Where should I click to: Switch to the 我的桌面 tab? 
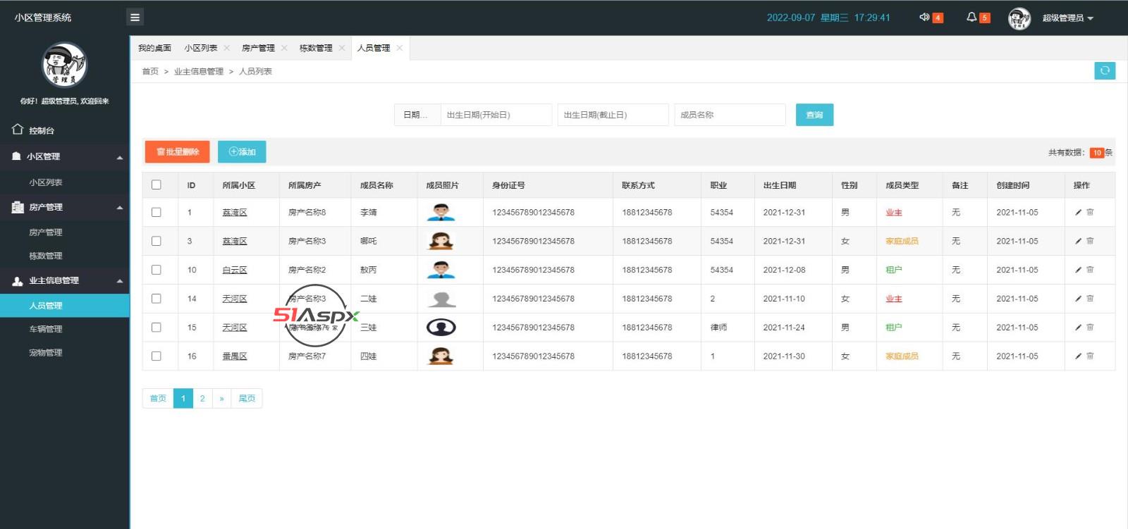coord(154,48)
